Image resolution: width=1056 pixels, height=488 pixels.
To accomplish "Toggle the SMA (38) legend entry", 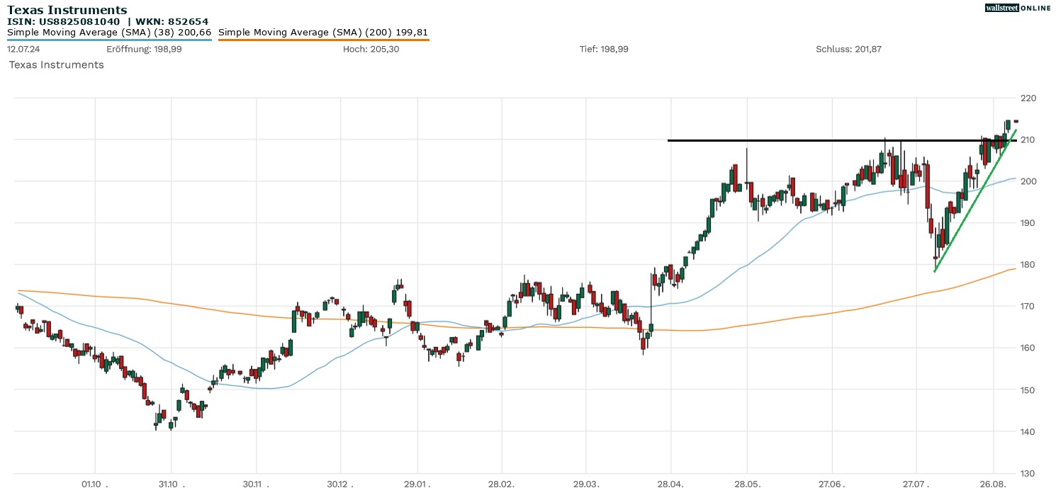I will coord(109,33).
